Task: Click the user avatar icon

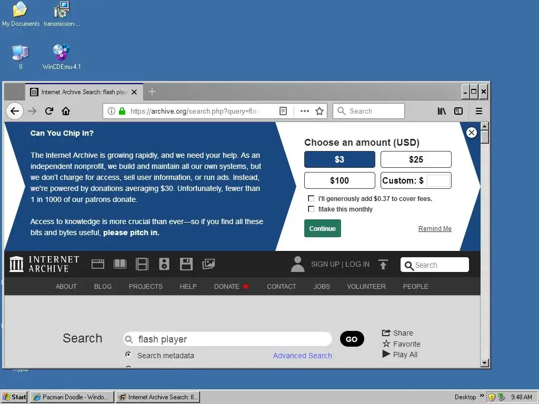Action: pos(298,264)
